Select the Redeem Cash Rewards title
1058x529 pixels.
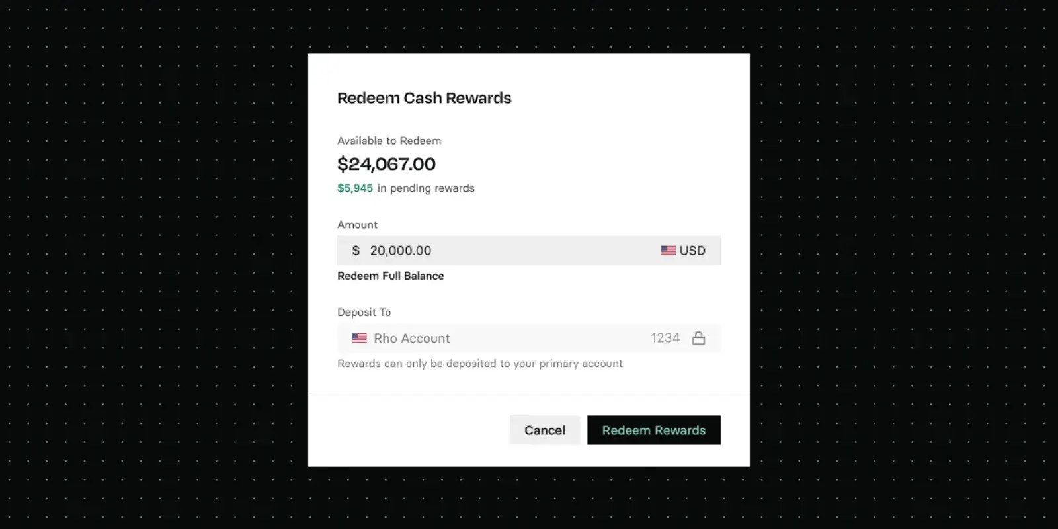point(425,98)
